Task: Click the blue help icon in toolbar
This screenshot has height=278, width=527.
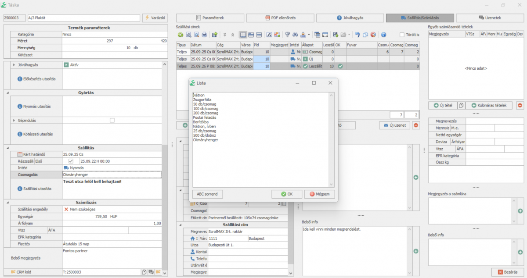Action: (383, 35)
